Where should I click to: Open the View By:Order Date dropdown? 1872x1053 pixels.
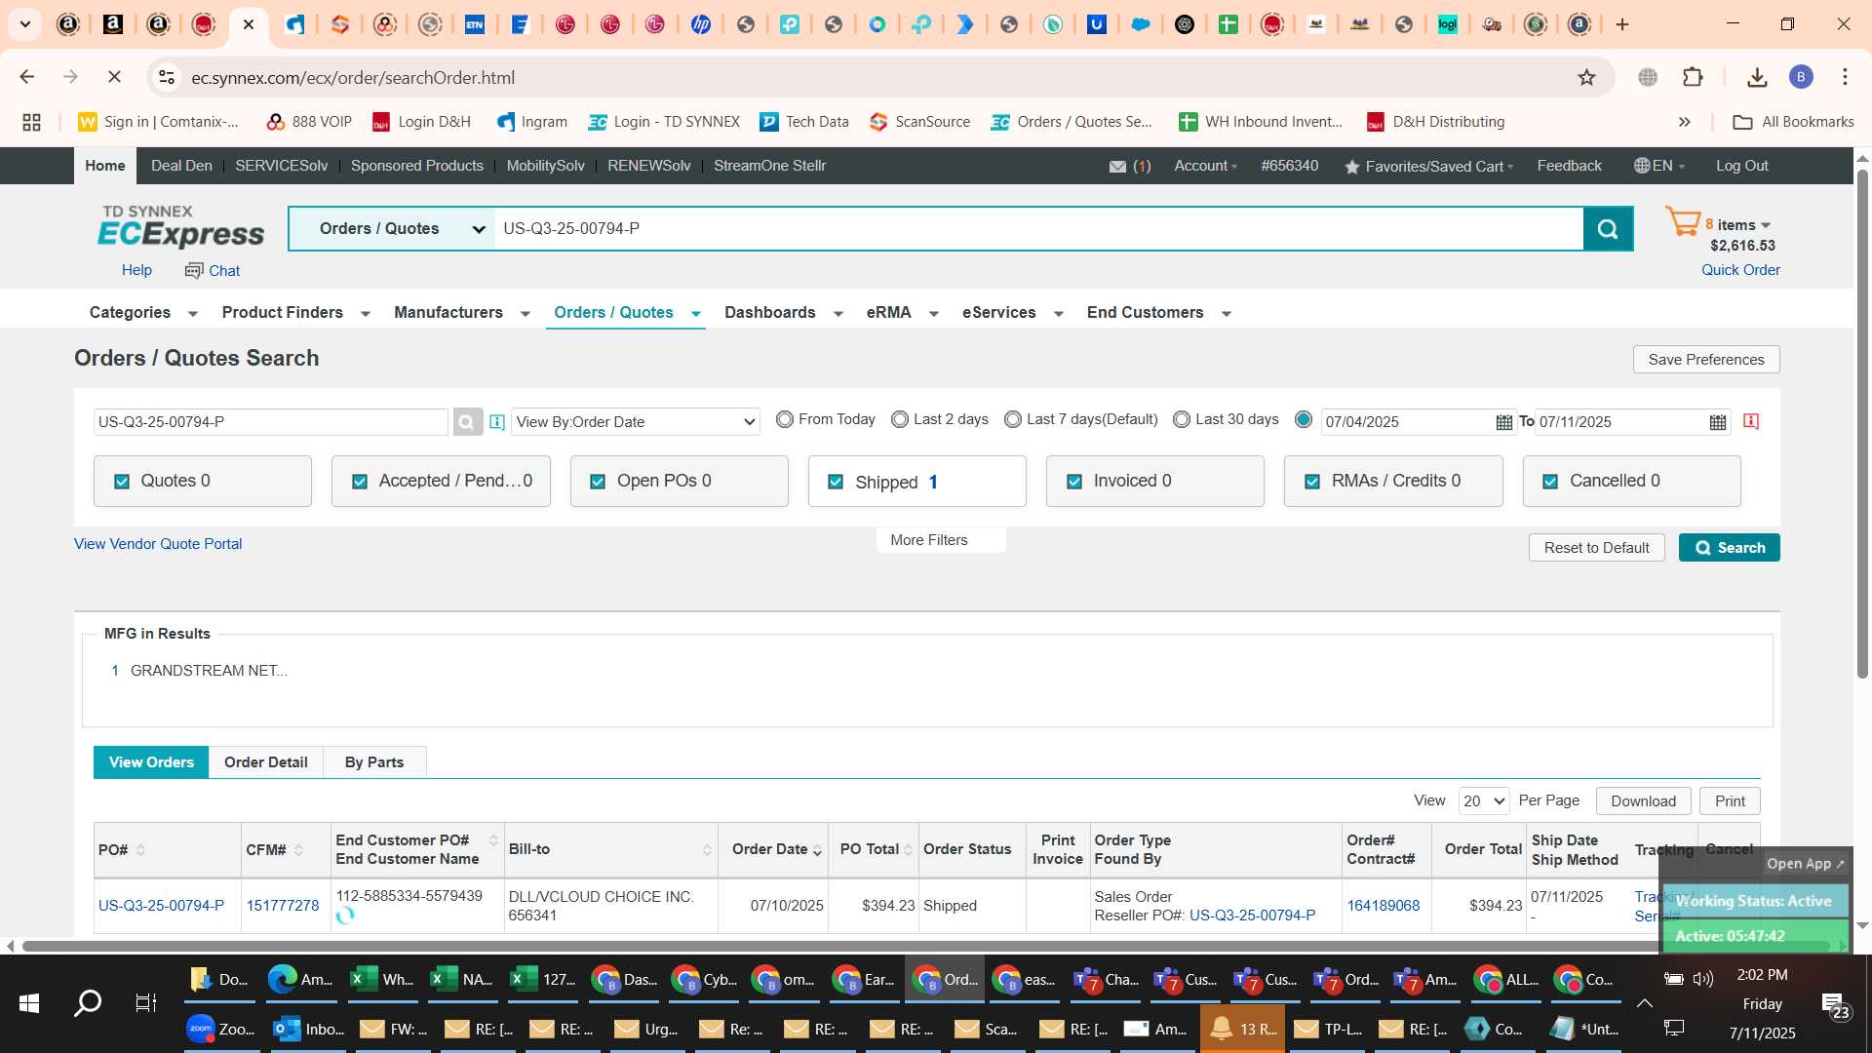point(636,422)
